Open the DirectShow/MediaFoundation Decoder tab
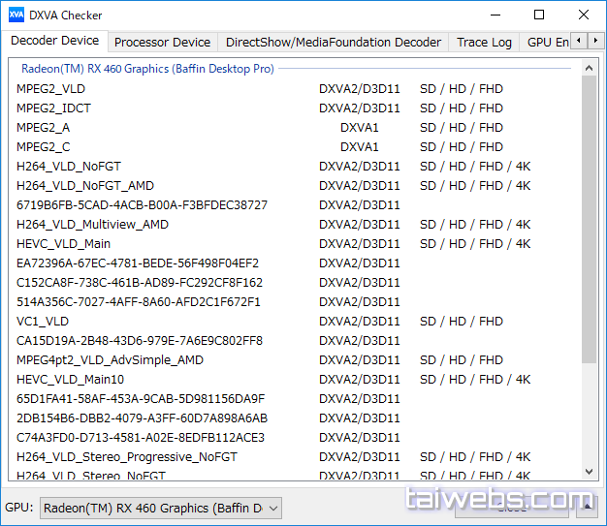The width and height of the screenshot is (607, 526). click(333, 42)
